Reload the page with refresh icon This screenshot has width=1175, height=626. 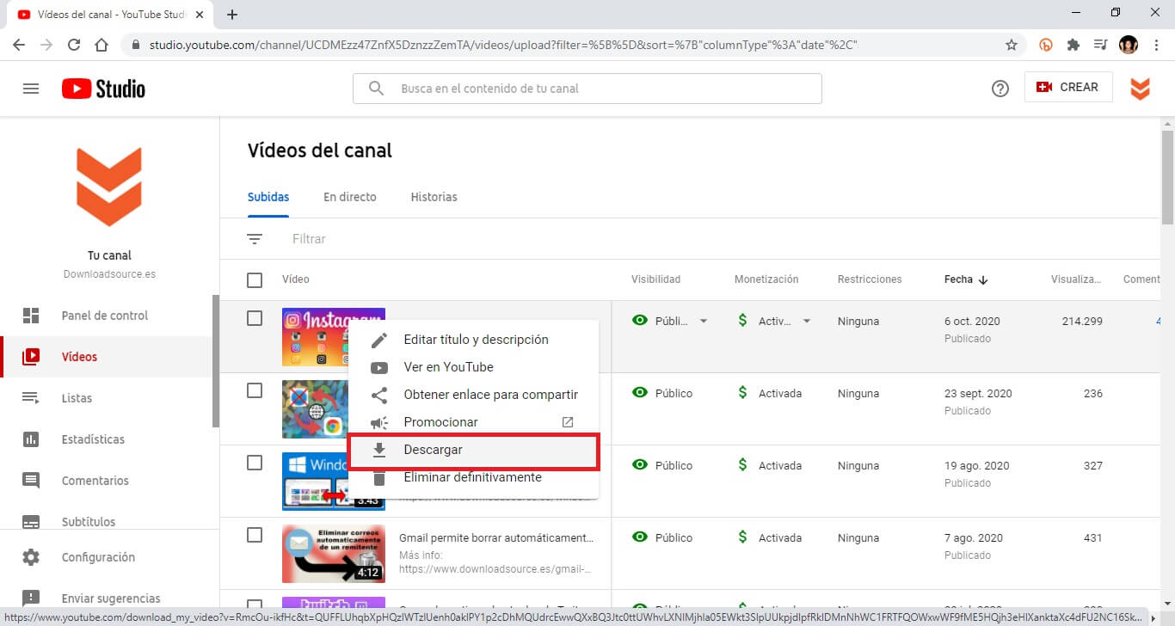point(74,45)
